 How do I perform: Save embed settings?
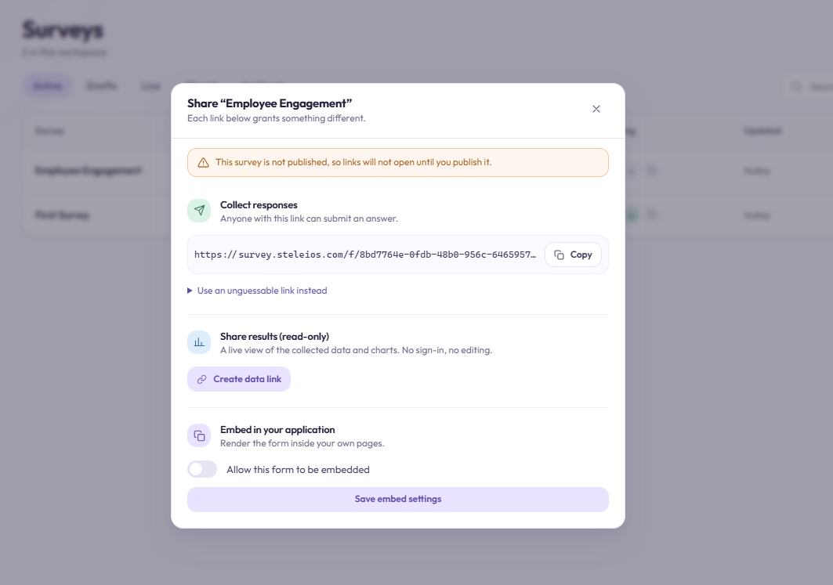pos(398,500)
